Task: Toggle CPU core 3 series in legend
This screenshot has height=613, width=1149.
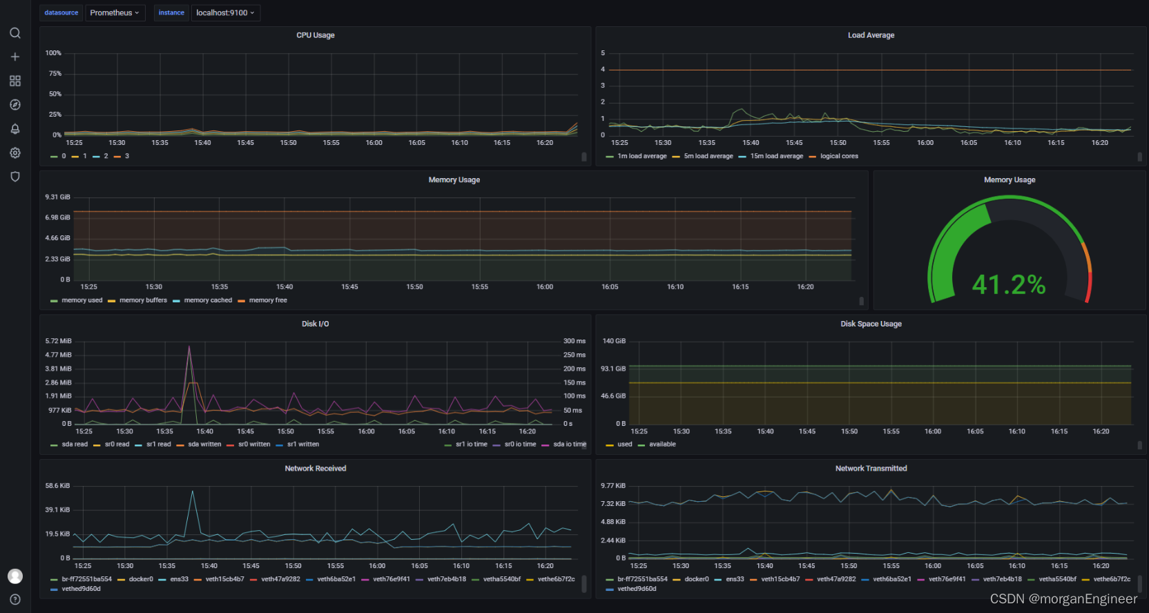Action: pos(127,156)
